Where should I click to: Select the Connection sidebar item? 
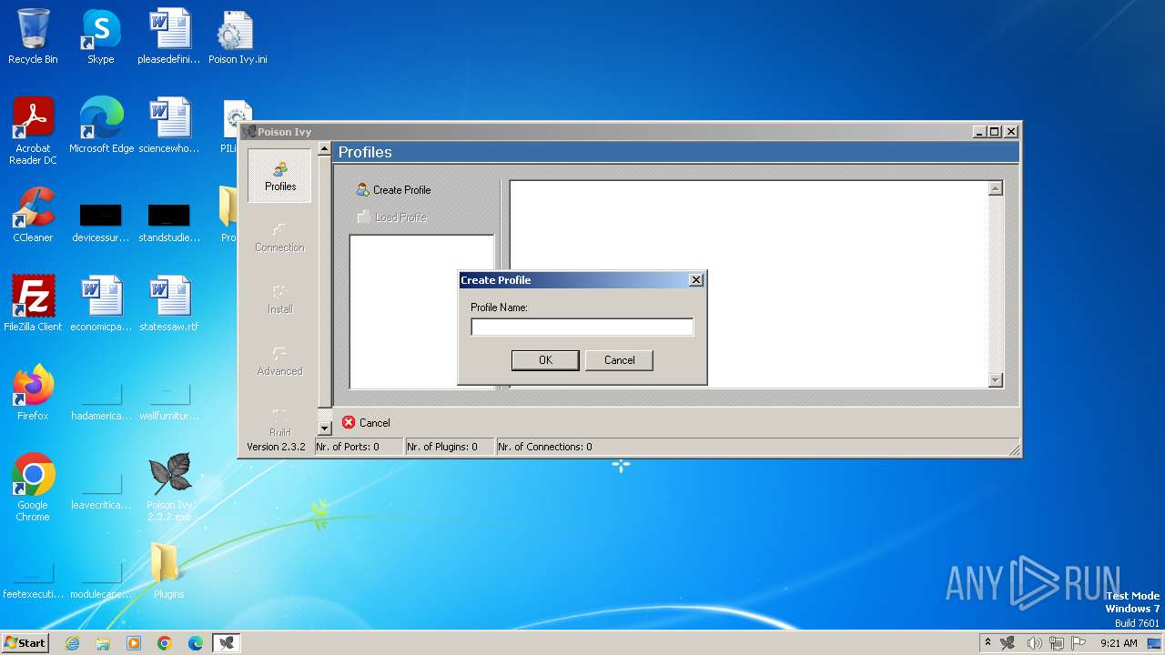tap(279, 238)
